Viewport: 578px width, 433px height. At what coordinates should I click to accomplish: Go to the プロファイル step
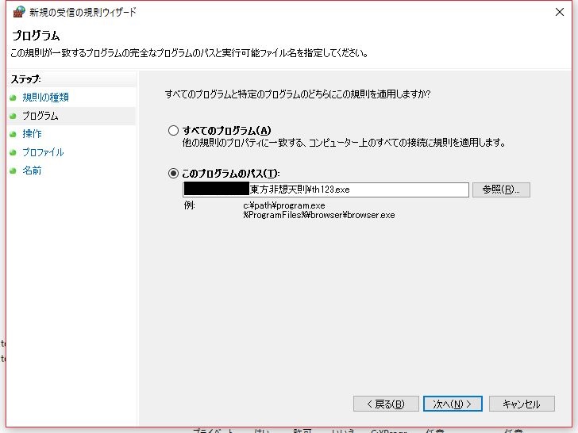(43, 152)
